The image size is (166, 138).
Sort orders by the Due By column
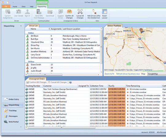tap(117, 86)
